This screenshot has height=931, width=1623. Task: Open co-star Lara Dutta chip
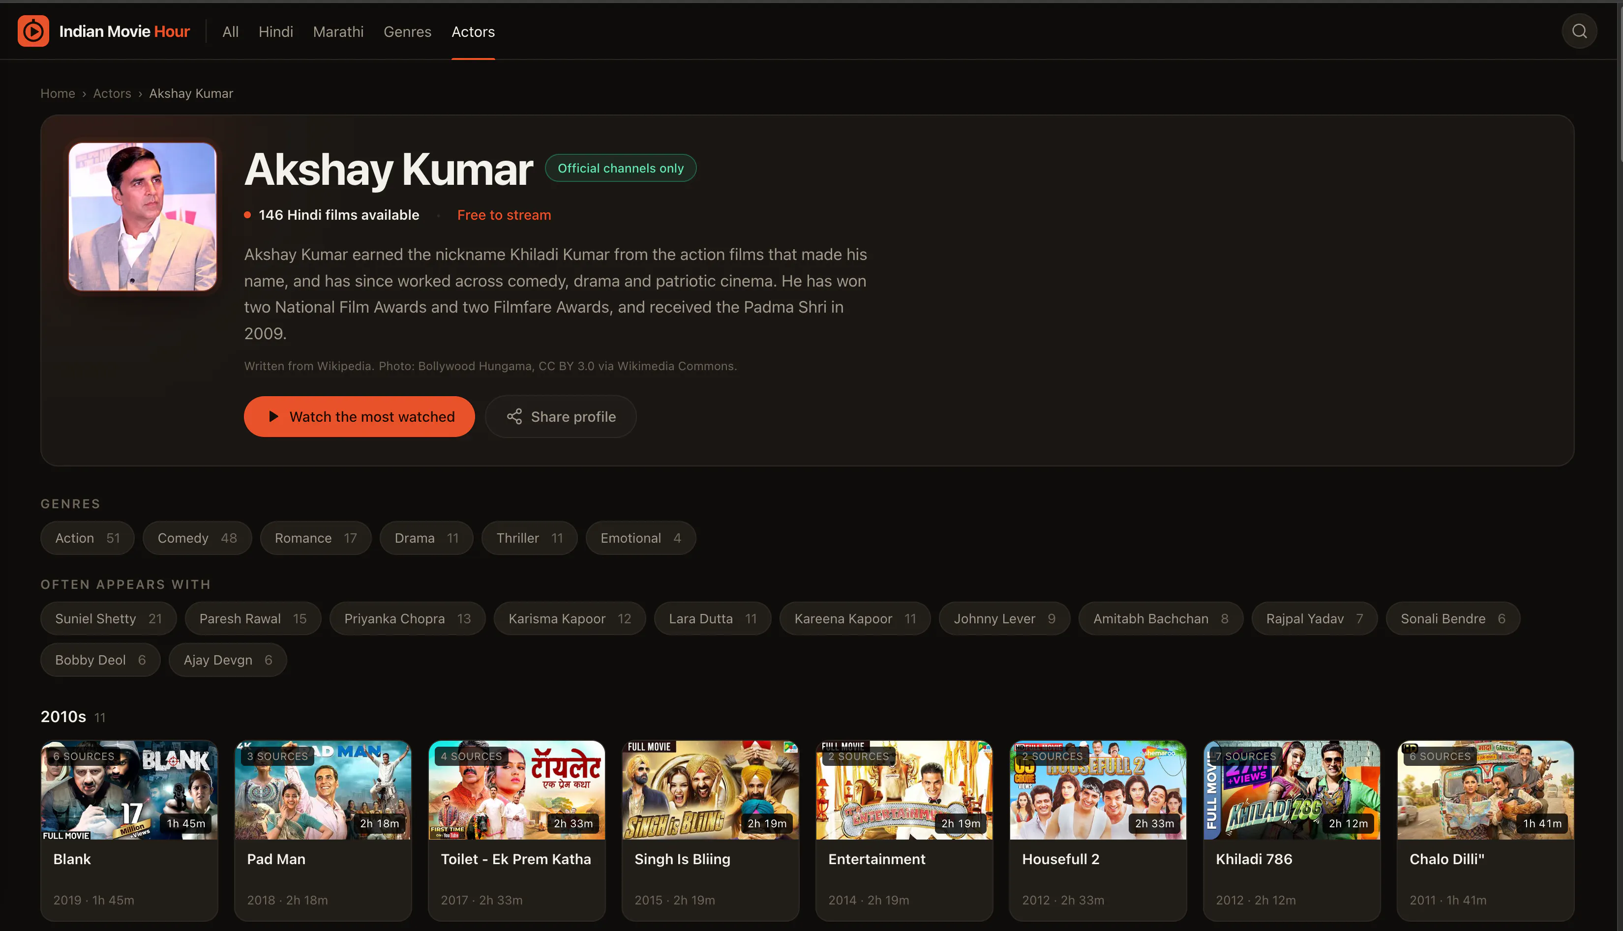pos(713,619)
